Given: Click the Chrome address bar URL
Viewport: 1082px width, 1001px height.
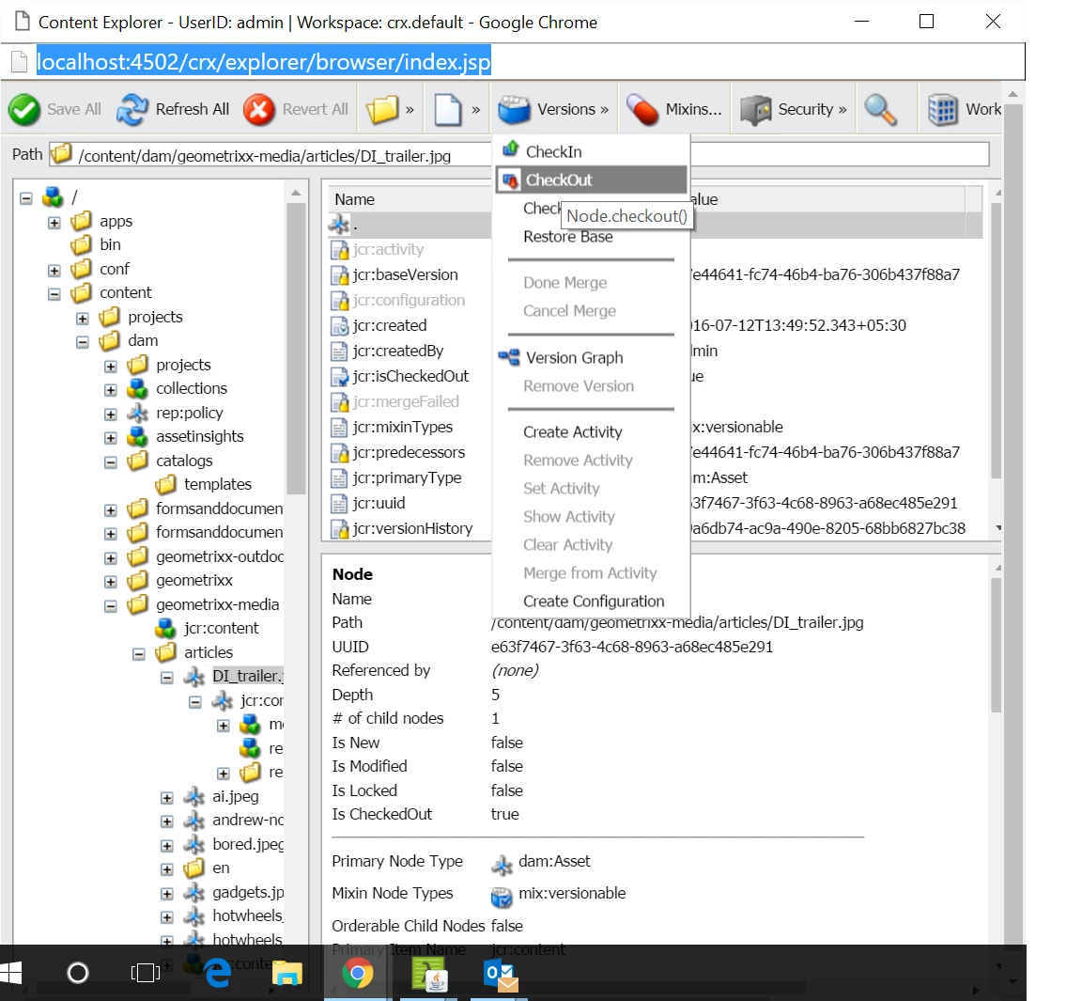Looking at the screenshot, I should 264,62.
